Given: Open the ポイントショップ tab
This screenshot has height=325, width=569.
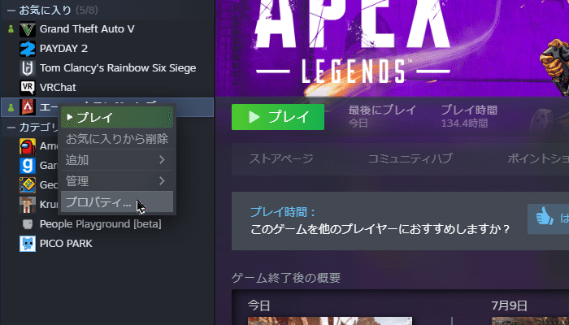Looking at the screenshot, I should pos(538,158).
